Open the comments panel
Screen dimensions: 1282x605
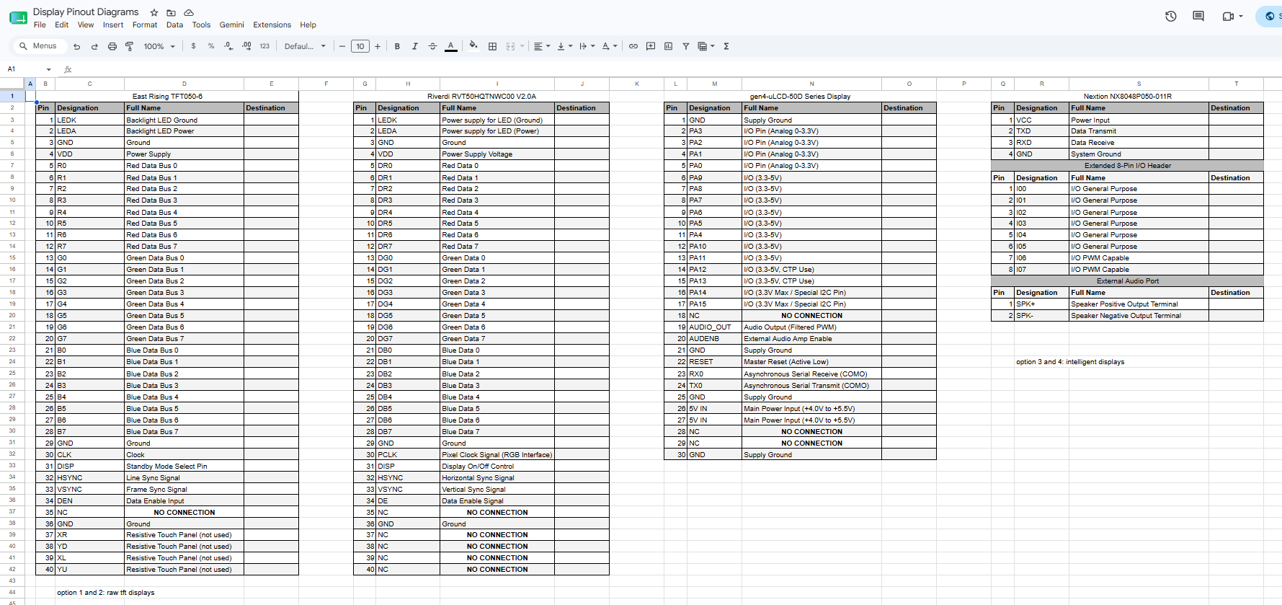pyautogui.click(x=1198, y=16)
